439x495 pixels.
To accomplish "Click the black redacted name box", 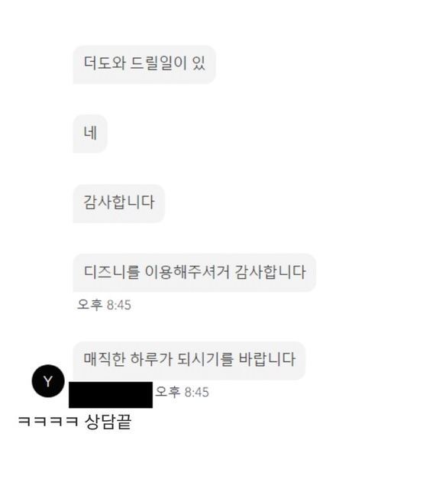I will [x=111, y=395].
